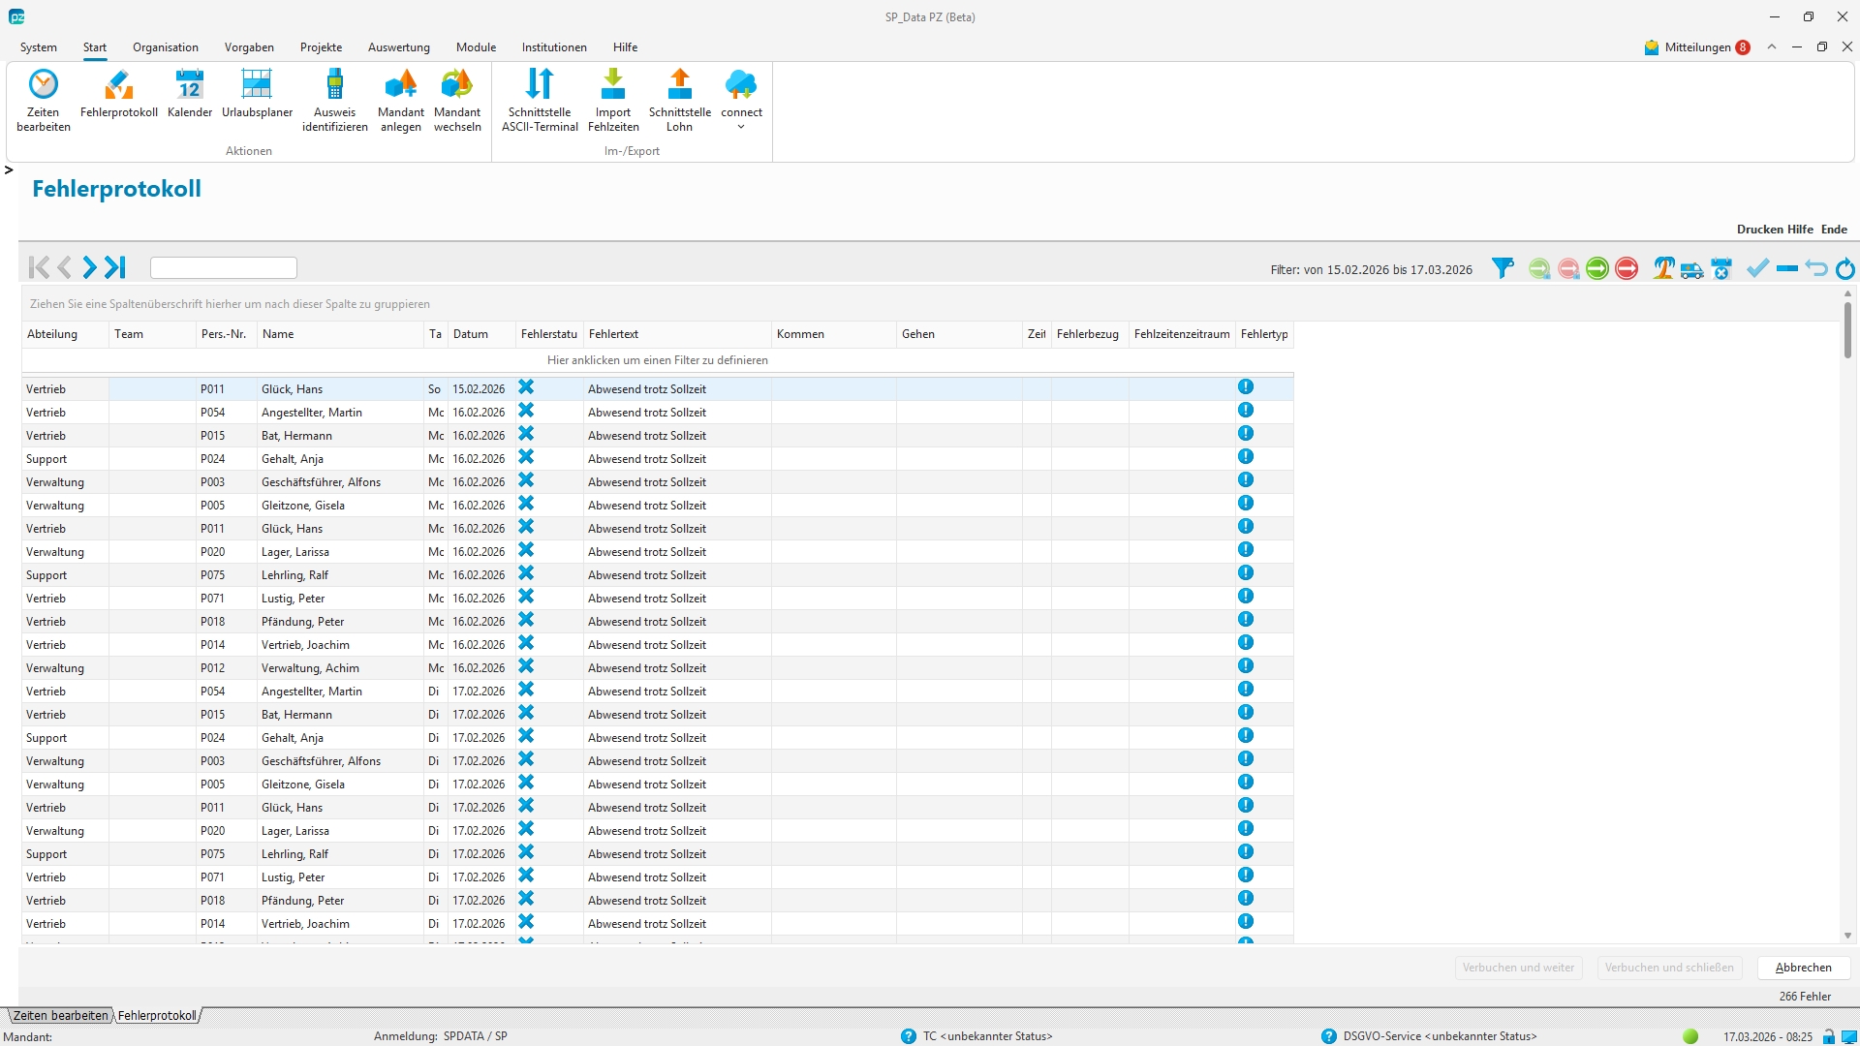Screen dimensions: 1860x1046
Task: Sort by Datum column header
Action: (471, 334)
